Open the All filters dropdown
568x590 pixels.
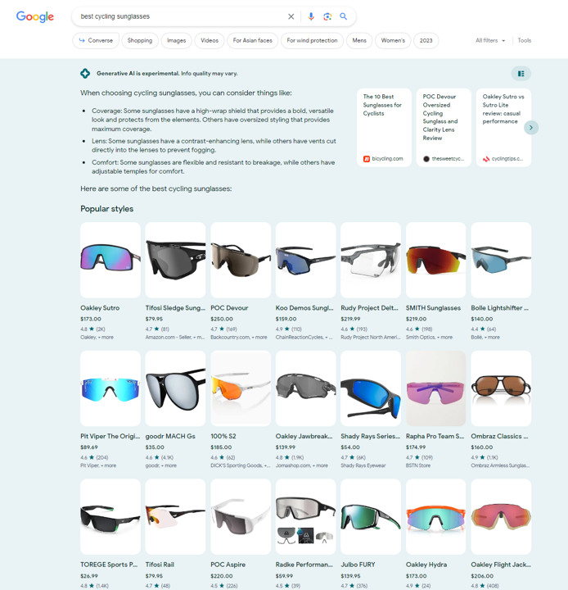coord(490,41)
